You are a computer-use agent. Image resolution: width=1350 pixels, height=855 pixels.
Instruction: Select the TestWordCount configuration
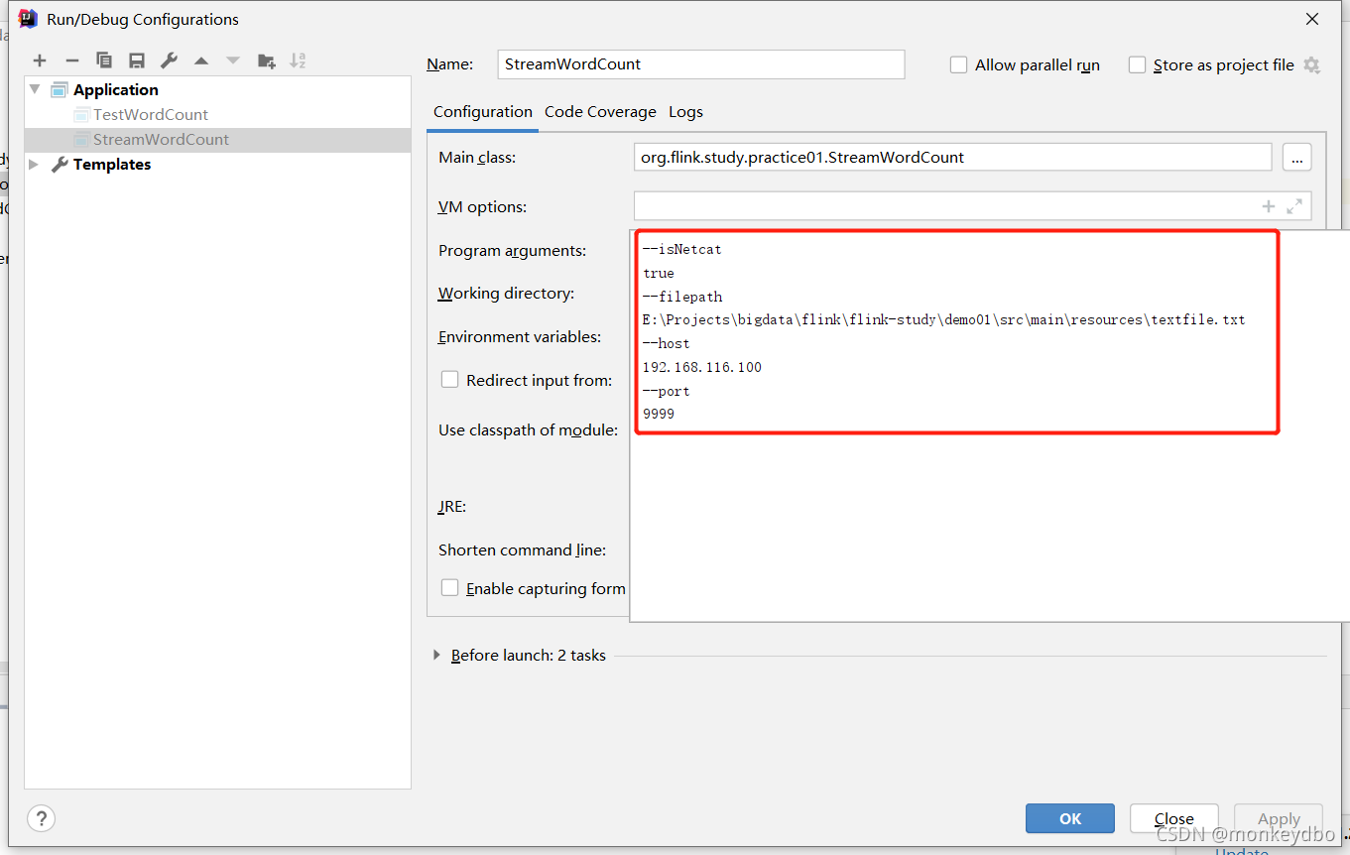point(151,114)
